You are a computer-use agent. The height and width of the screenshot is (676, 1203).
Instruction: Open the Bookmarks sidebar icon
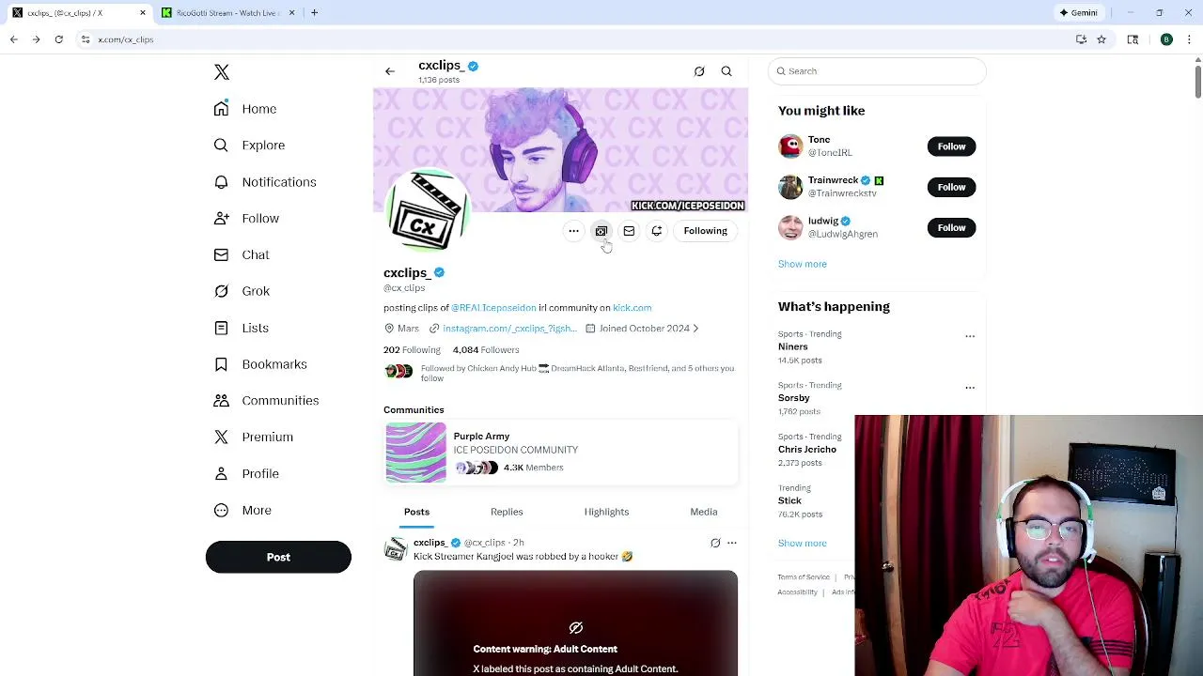[x=221, y=364]
